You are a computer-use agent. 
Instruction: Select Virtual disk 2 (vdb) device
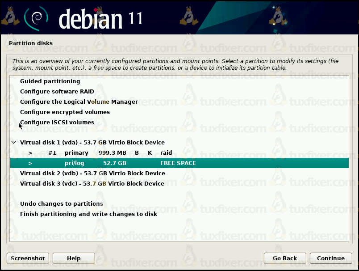92,174
